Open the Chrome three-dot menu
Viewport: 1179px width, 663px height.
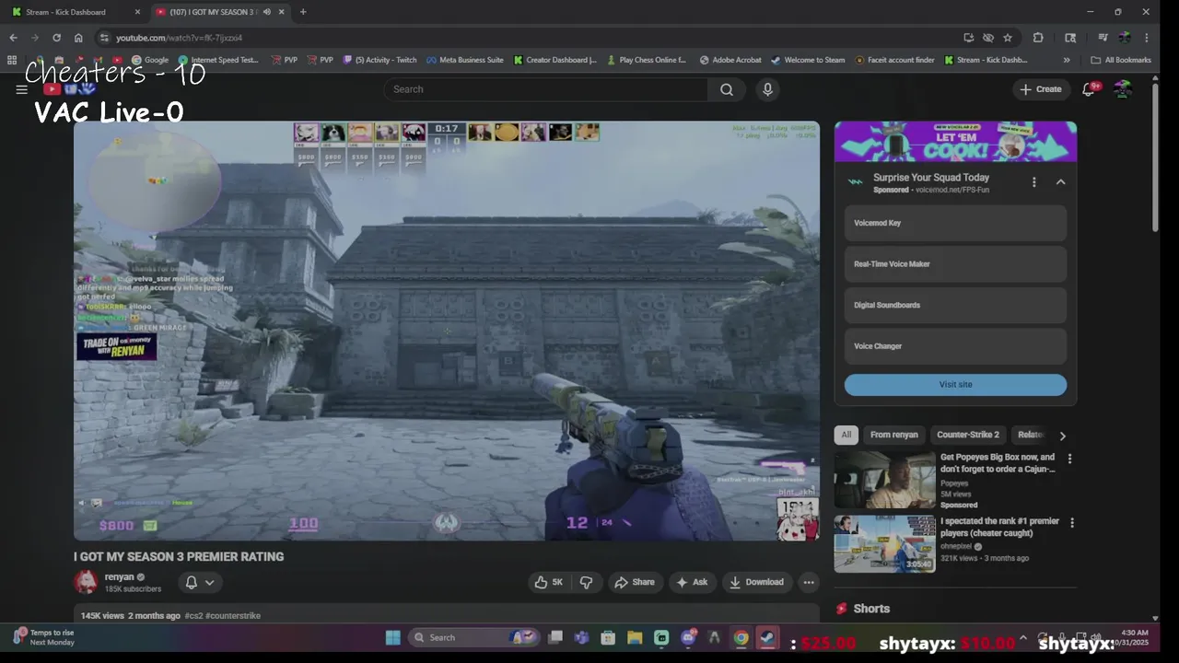pos(1146,38)
